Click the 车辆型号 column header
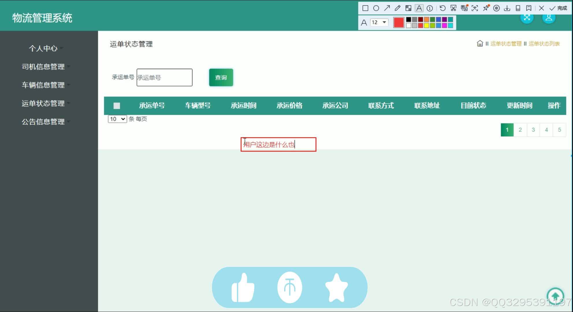This screenshot has height=312, width=573. (x=198, y=105)
